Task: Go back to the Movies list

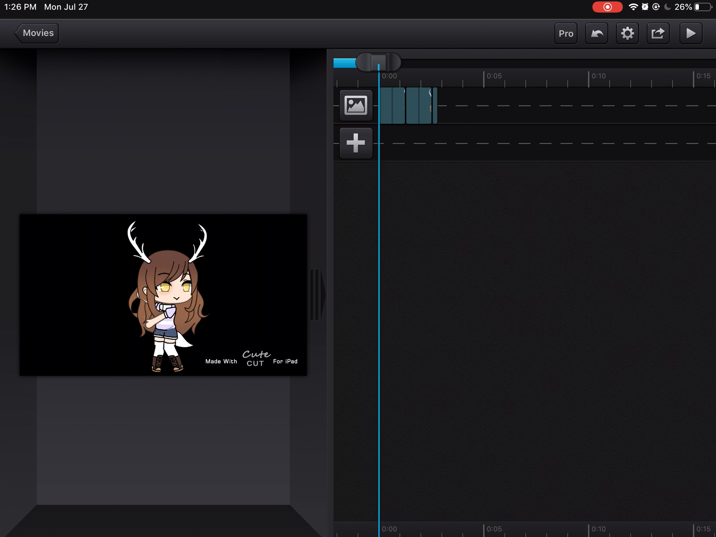Action: 37,33
